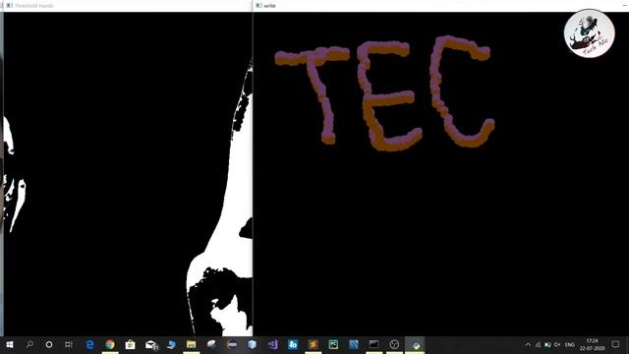629x354 pixels.
Task: Open File Explorer from taskbar
Action: coord(191,344)
